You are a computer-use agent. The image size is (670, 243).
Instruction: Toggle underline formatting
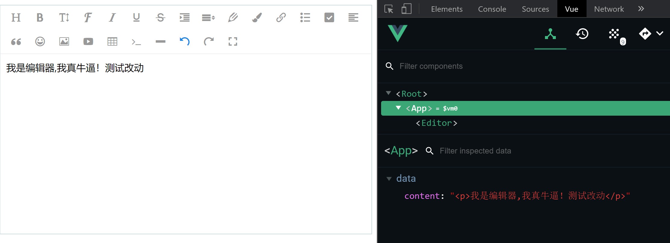point(136,18)
